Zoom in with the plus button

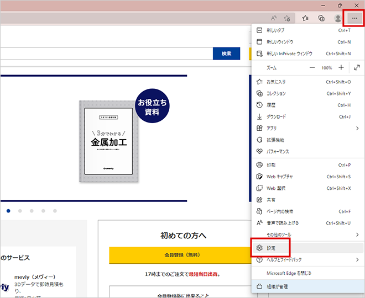click(341, 67)
